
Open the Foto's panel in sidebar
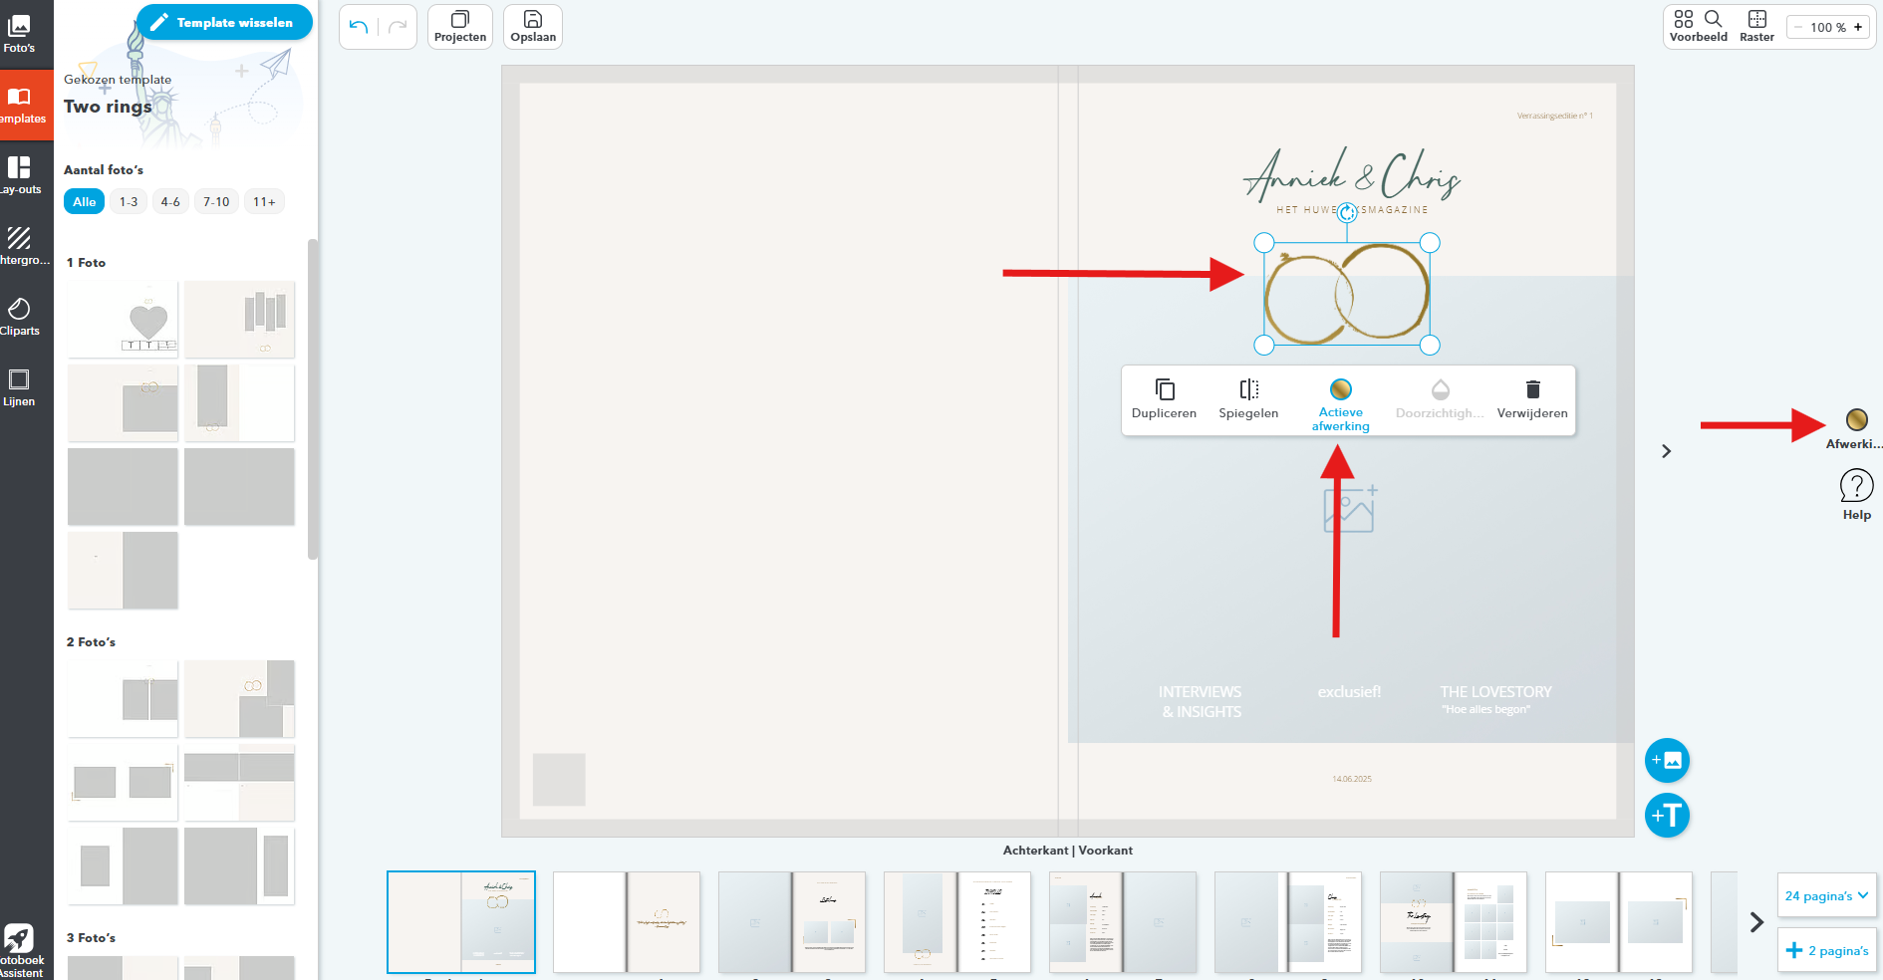[x=19, y=34]
